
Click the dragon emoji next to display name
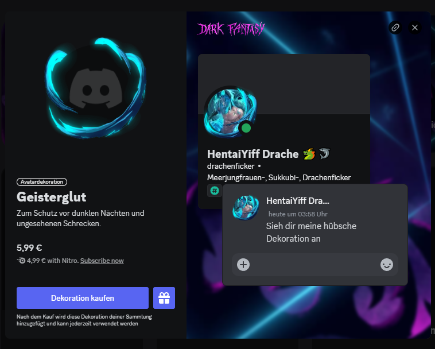tap(309, 154)
